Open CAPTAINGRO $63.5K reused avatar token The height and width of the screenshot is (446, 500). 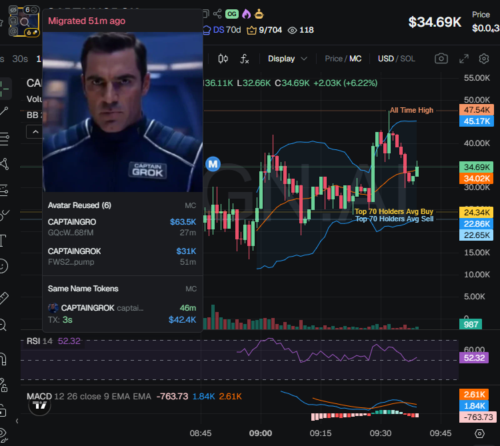[x=122, y=227]
